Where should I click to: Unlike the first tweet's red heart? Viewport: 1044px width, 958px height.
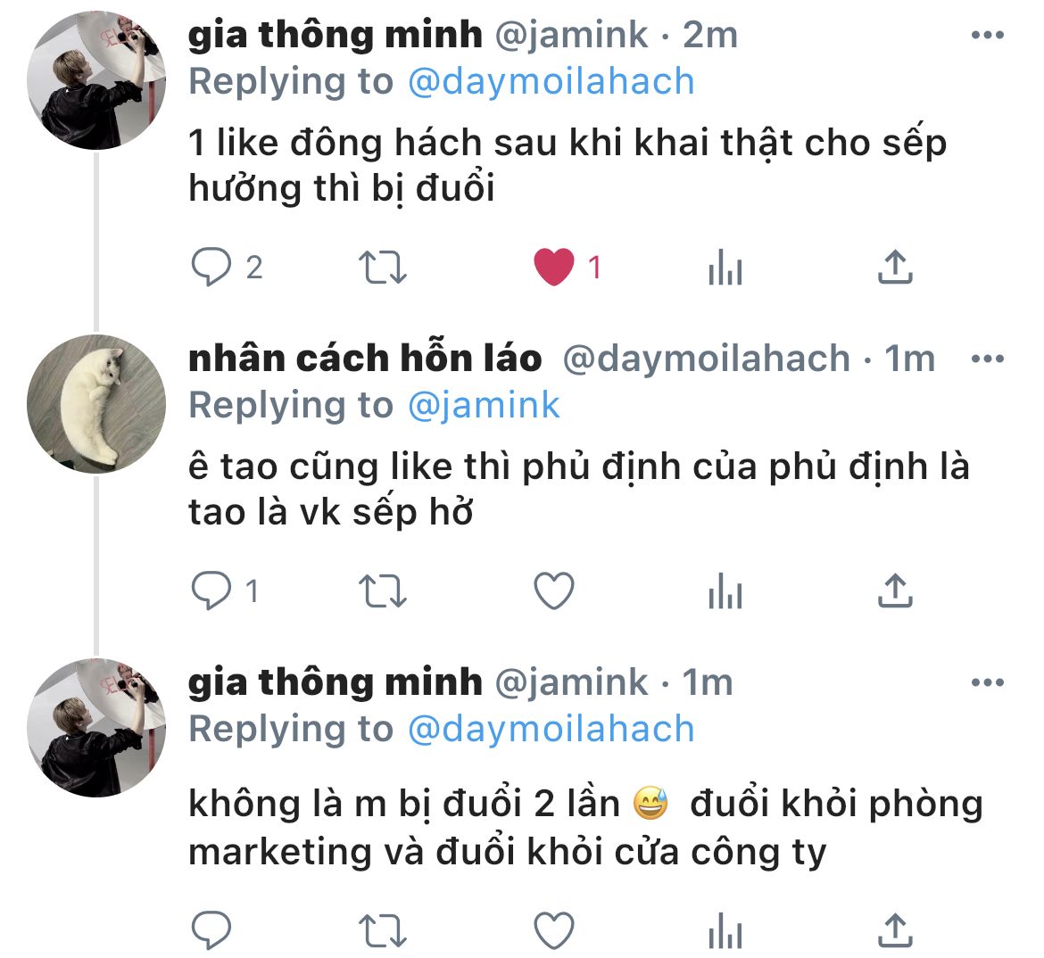pyautogui.click(x=554, y=267)
